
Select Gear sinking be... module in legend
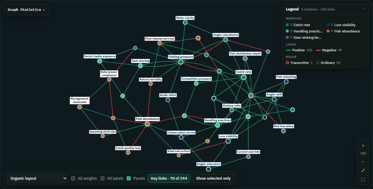click(304, 37)
